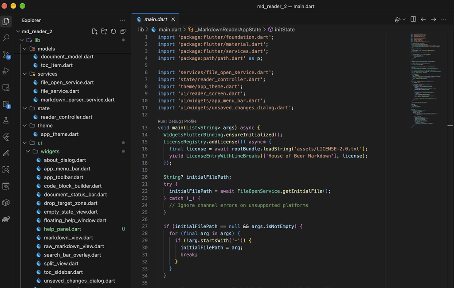Click the New File icon in Explorer

tap(95, 31)
